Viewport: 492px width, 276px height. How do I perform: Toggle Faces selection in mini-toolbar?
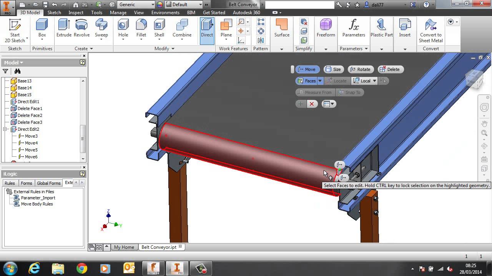click(306, 81)
